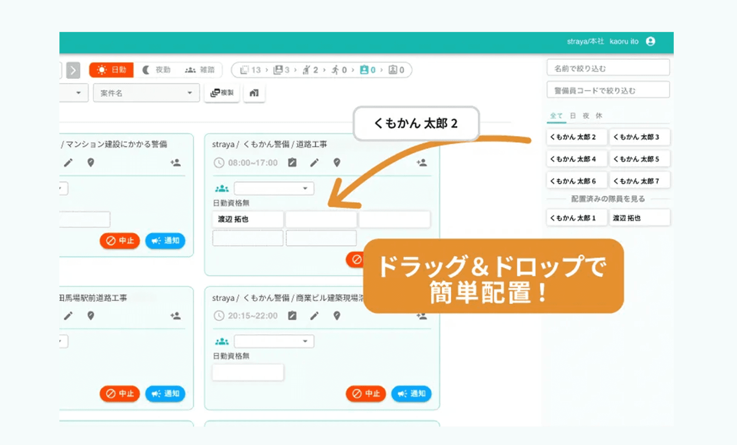Image resolution: width=737 pixels, height=445 pixels.
Task: Add guard to the 道路工事 job
Action: [x=422, y=163]
